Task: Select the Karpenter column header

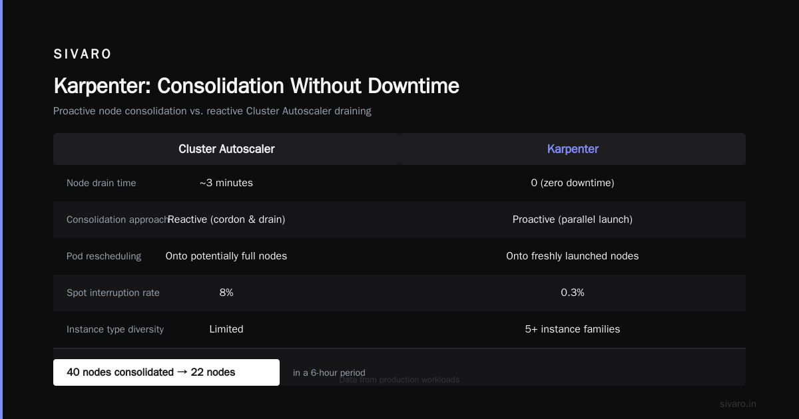Action: point(573,149)
